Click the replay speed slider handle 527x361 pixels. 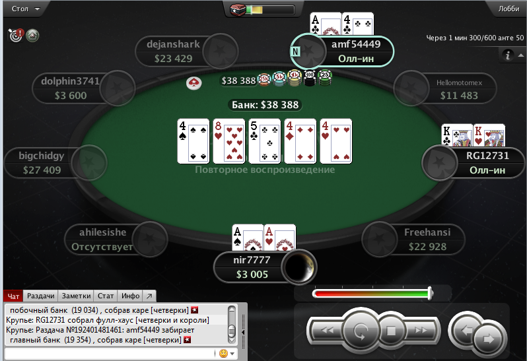(430, 293)
